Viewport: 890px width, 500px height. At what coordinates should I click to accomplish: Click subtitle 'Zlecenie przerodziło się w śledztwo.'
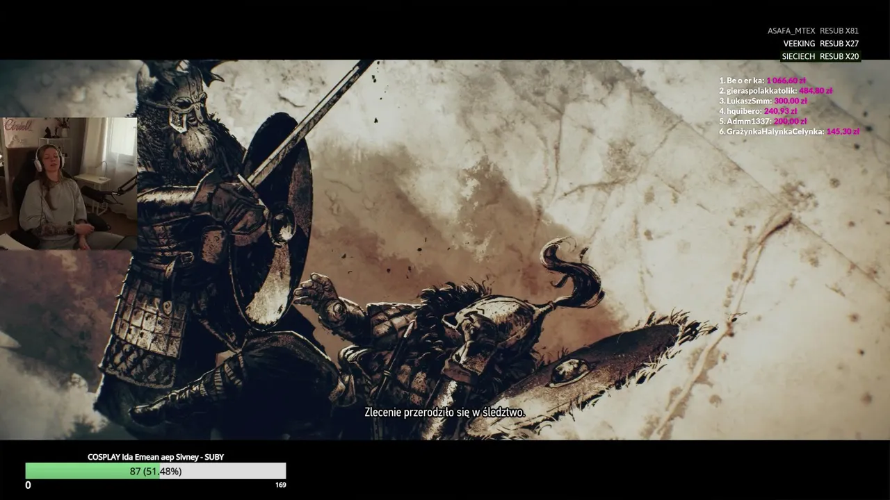coord(445,412)
